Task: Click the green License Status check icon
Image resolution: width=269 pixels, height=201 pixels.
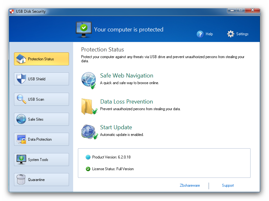Action: (x=88, y=169)
